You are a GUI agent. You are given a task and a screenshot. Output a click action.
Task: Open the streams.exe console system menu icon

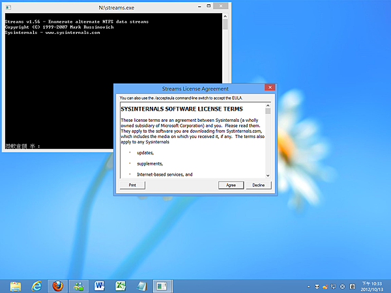[8, 7]
